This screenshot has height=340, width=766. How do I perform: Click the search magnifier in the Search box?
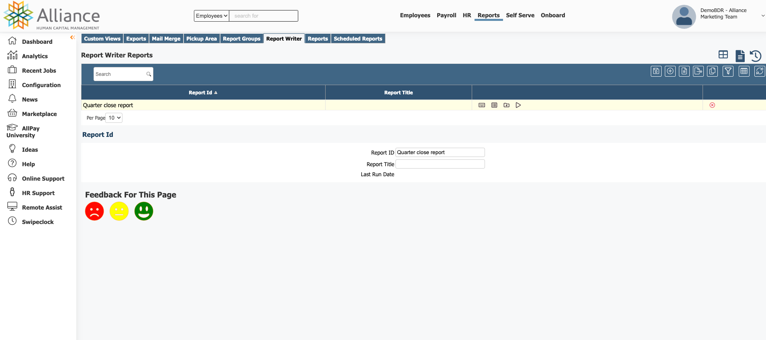pyautogui.click(x=149, y=74)
